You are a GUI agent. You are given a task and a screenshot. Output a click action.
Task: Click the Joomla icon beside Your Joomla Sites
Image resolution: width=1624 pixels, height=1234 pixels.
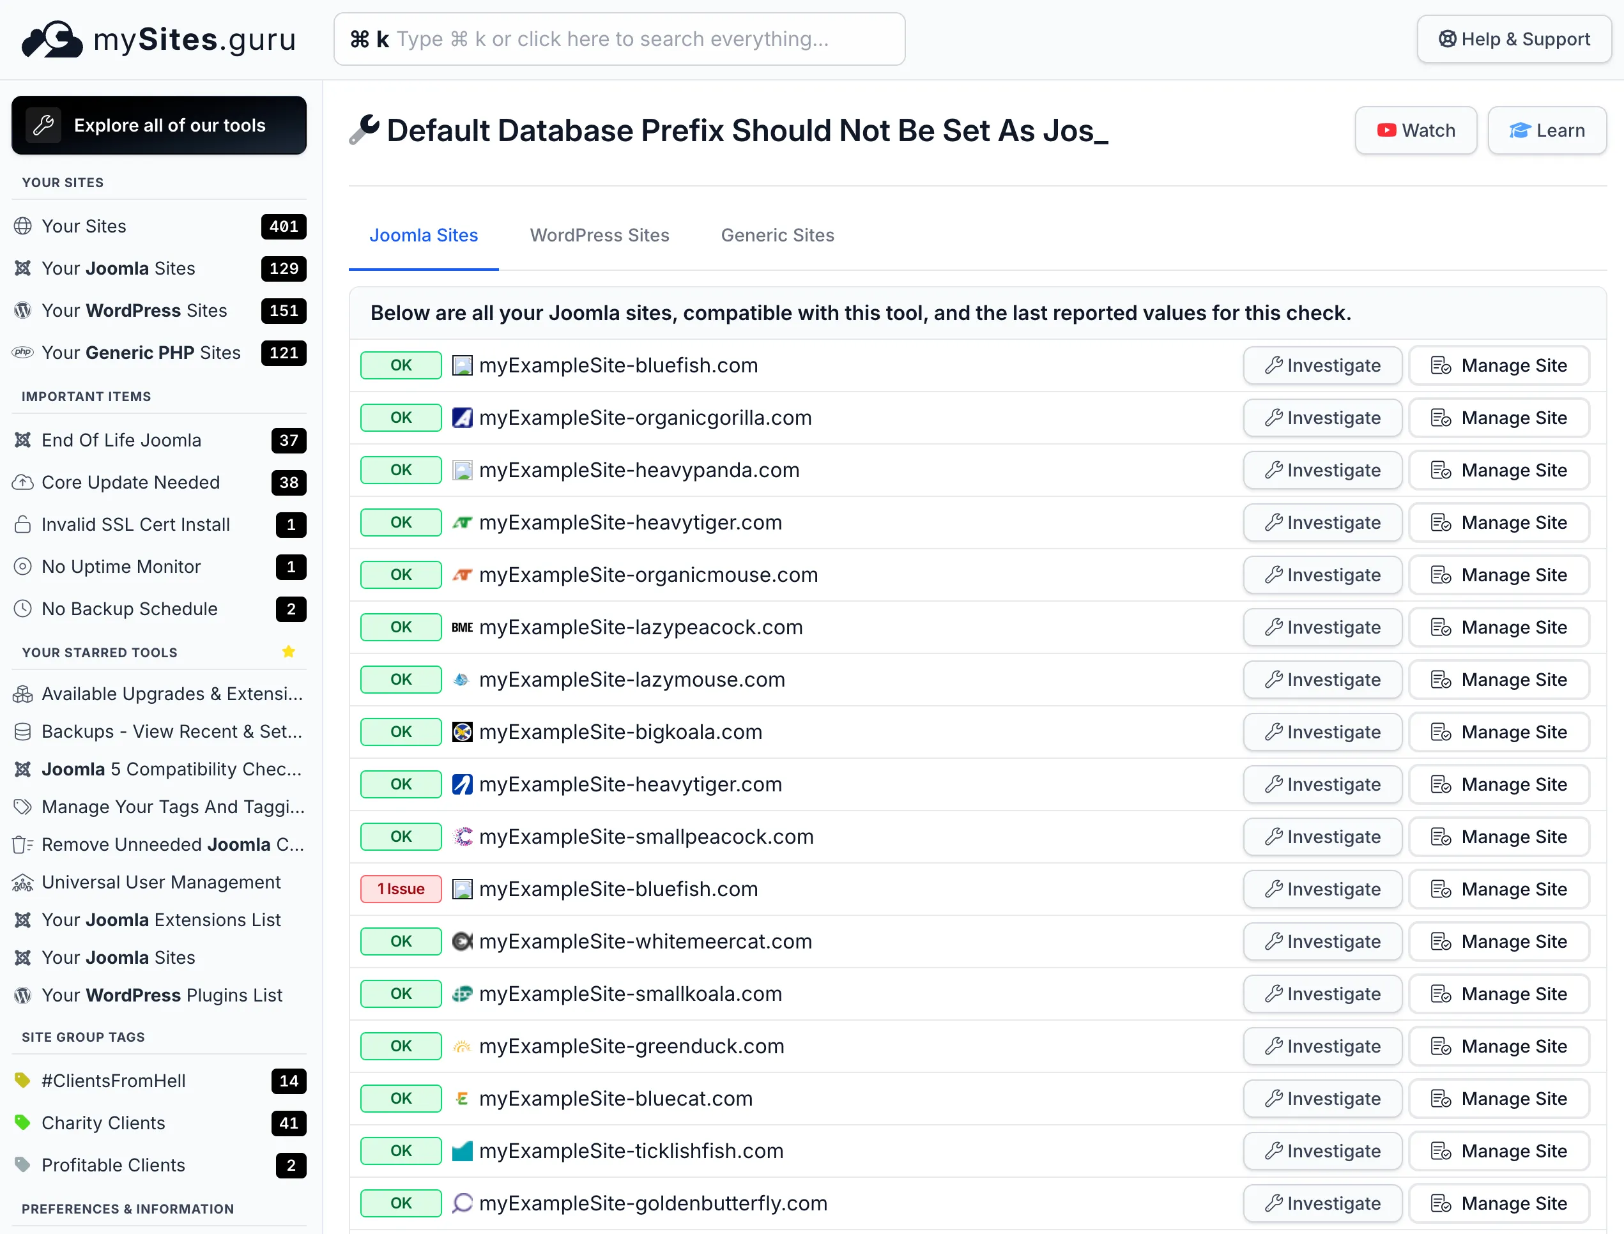[23, 268]
